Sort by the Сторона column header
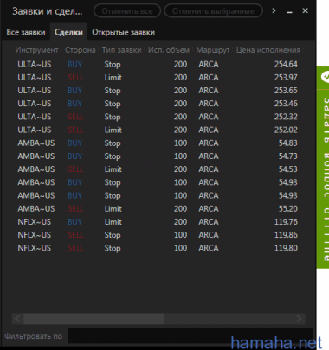The height and width of the screenshot is (350, 329). click(x=80, y=50)
